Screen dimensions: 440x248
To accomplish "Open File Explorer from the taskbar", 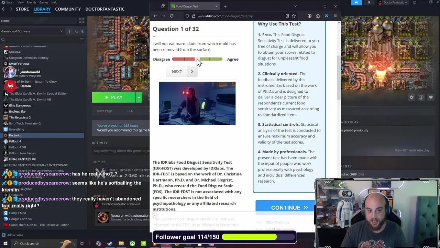I will pyautogui.click(x=121, y=244).
